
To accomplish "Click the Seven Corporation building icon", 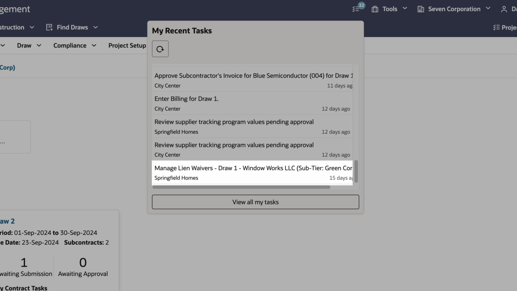I will [420, 9].
